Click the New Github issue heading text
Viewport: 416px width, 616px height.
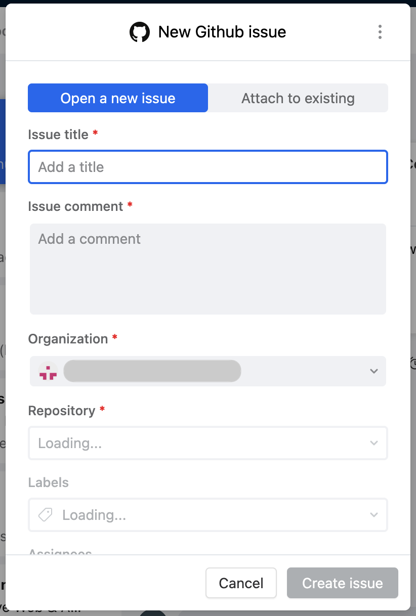point(222,32)
